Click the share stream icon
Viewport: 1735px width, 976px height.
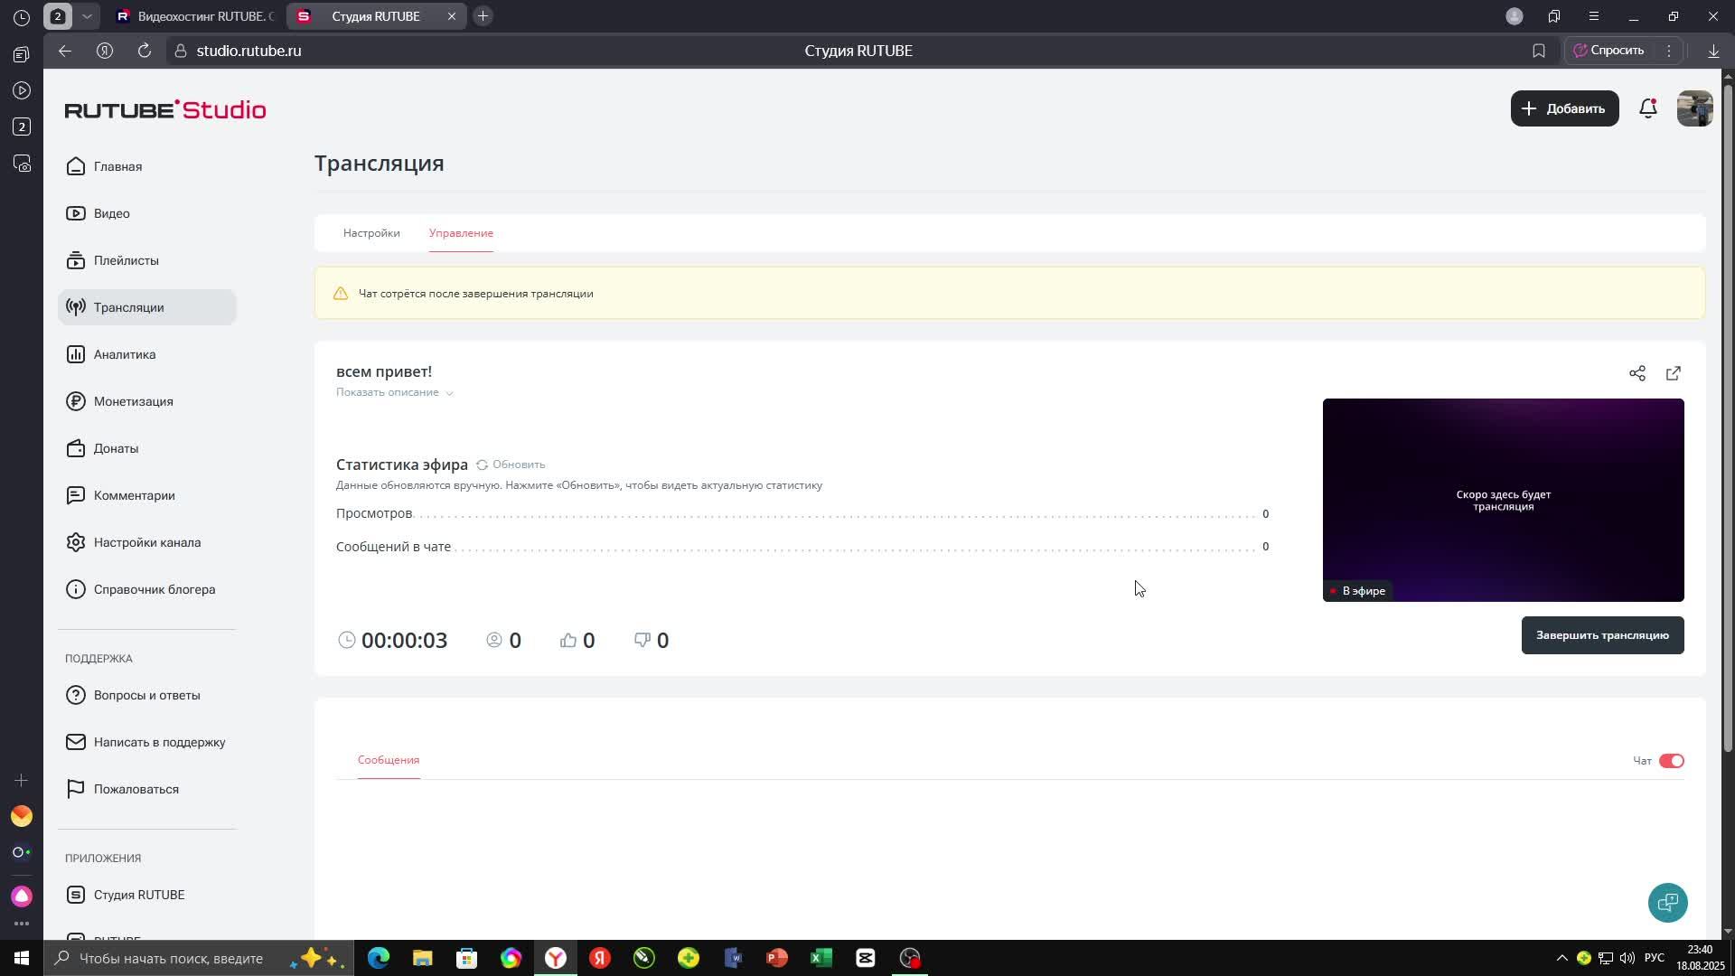point(1637,373)
